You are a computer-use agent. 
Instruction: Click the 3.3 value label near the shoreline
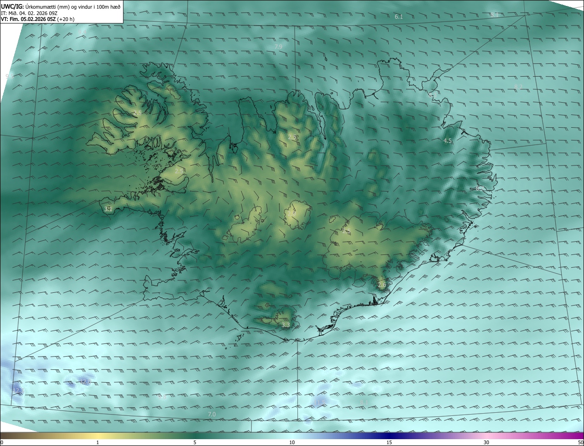click(x=286, y=325)
